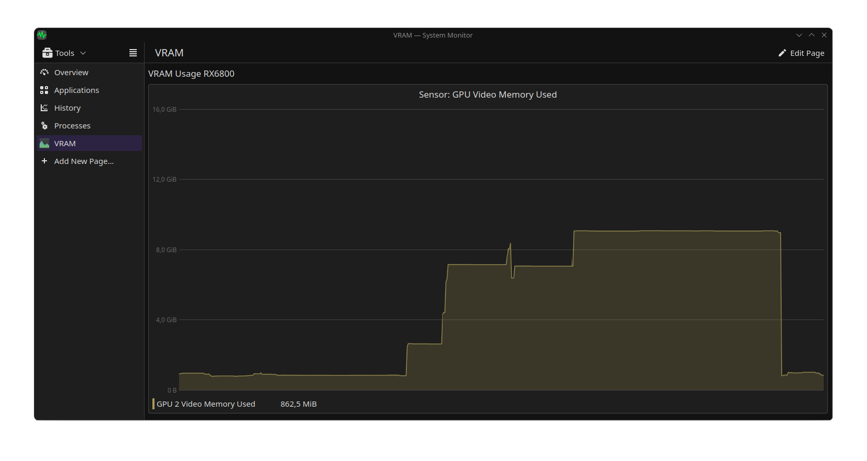Click the 862,5 MiB value

point(299,404)
